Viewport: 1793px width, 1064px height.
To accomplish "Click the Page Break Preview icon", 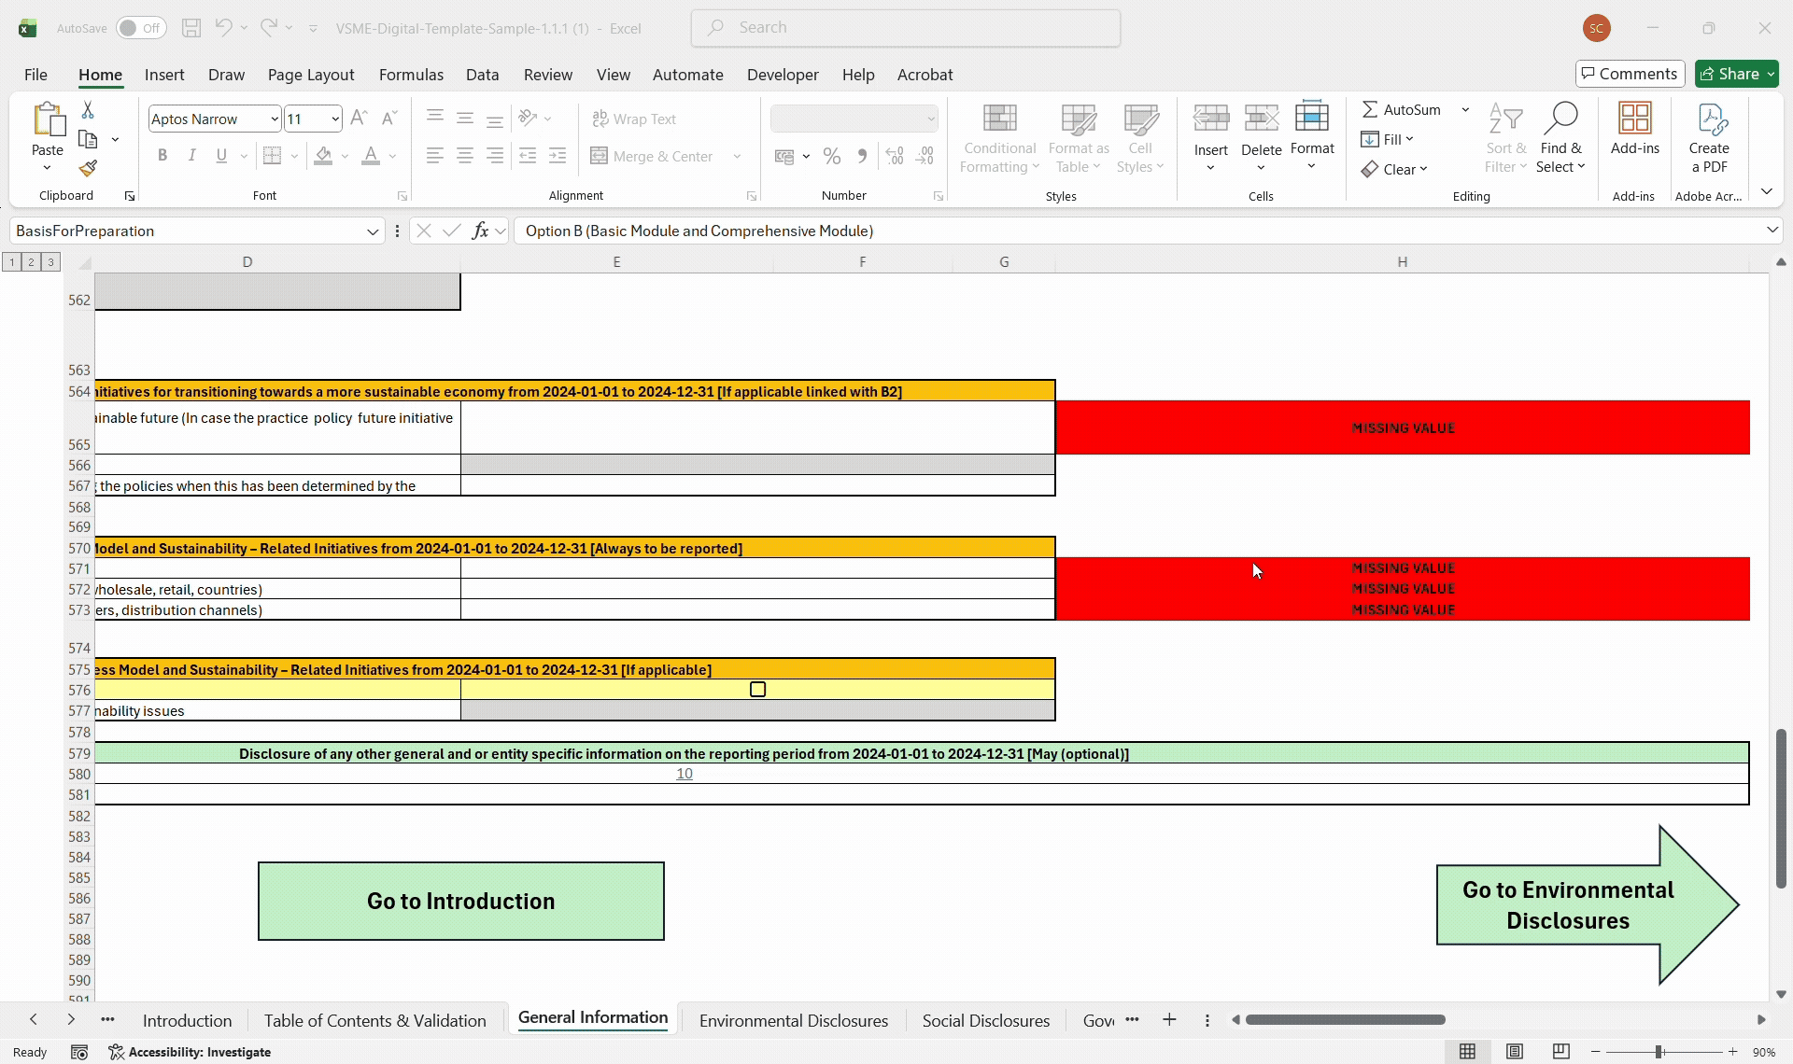I will pyautogui.click(x=1560, y=1052).
